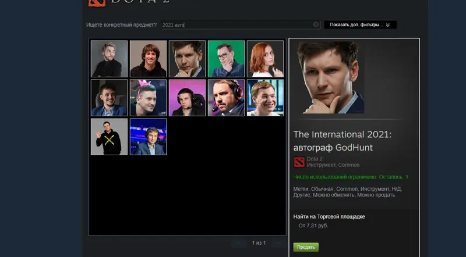Image resolution: width=466 pixels, height=257 pixels.
Task: Go to next inventory page arrow
Action: pos(279,243)
